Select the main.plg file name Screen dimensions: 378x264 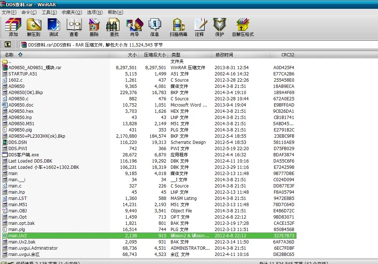tap(17, 229)
